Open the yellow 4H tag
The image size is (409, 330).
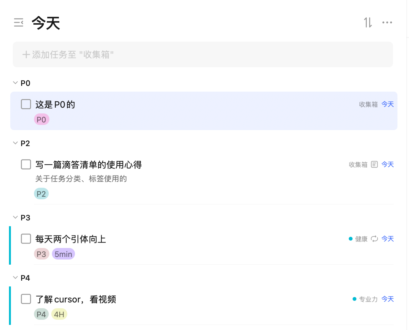59,314
